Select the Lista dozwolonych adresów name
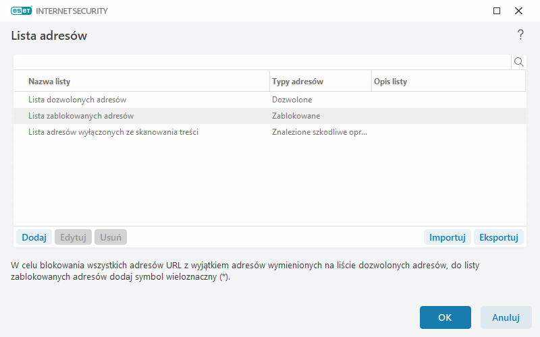Screen dimensions: 540x337 click(78, 100)
